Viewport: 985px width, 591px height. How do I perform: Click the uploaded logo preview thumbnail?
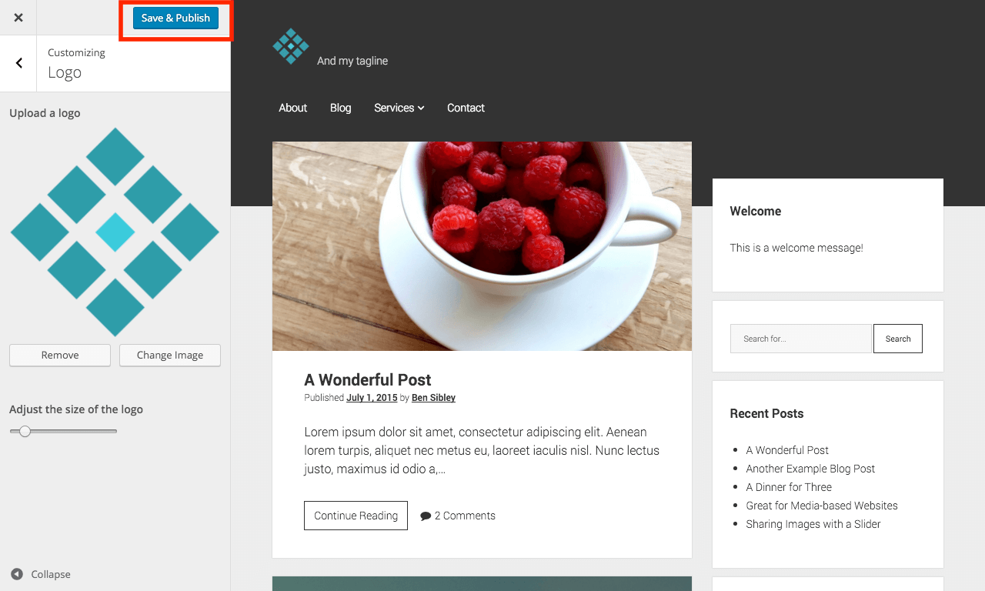[115, 232]
